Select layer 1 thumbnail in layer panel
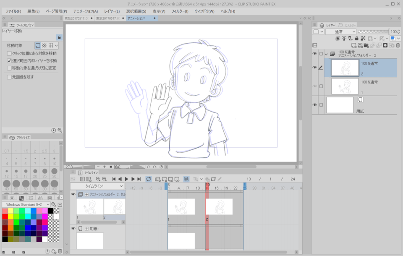The height and width of the screenshot is (256, 403). [345, 86]
